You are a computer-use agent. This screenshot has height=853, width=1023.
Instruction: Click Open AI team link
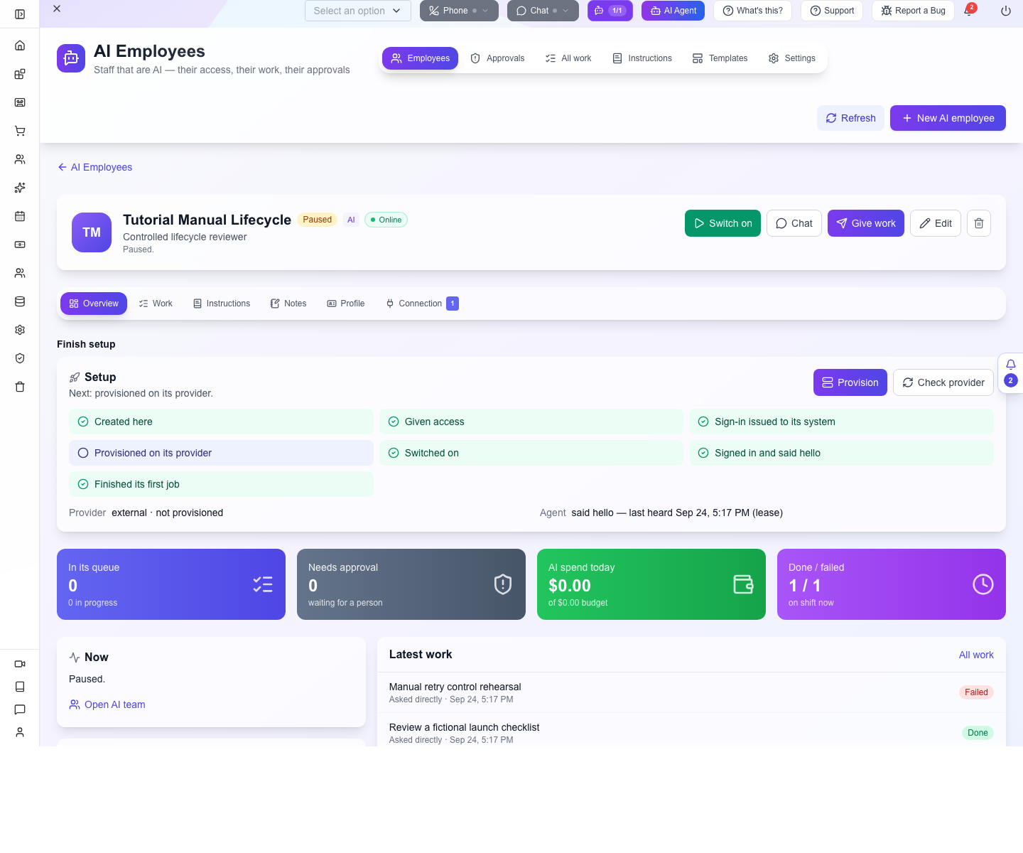(x=107, y=704)
